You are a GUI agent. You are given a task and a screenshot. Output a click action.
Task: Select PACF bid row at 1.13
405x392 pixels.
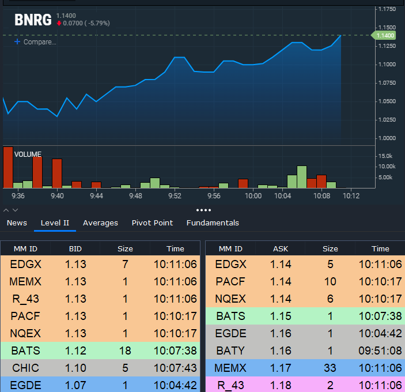click(100, 316)
